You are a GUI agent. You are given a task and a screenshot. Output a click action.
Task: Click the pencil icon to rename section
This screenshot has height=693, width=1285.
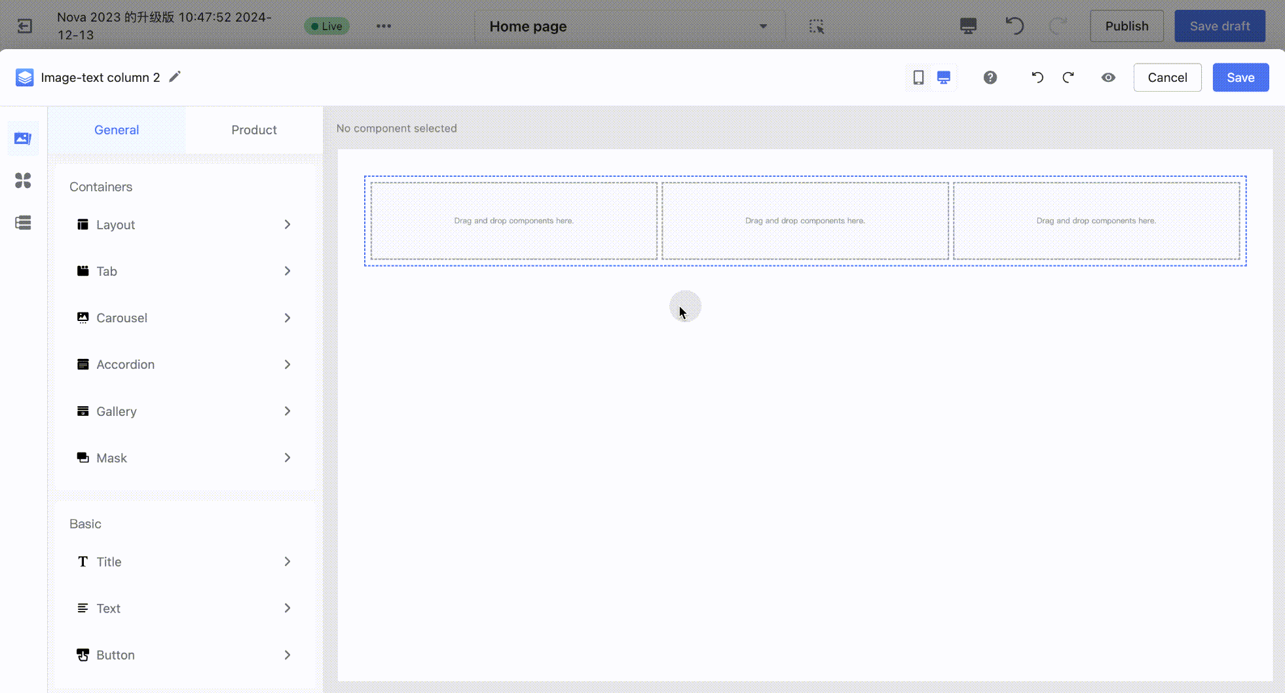click(174, 77)
